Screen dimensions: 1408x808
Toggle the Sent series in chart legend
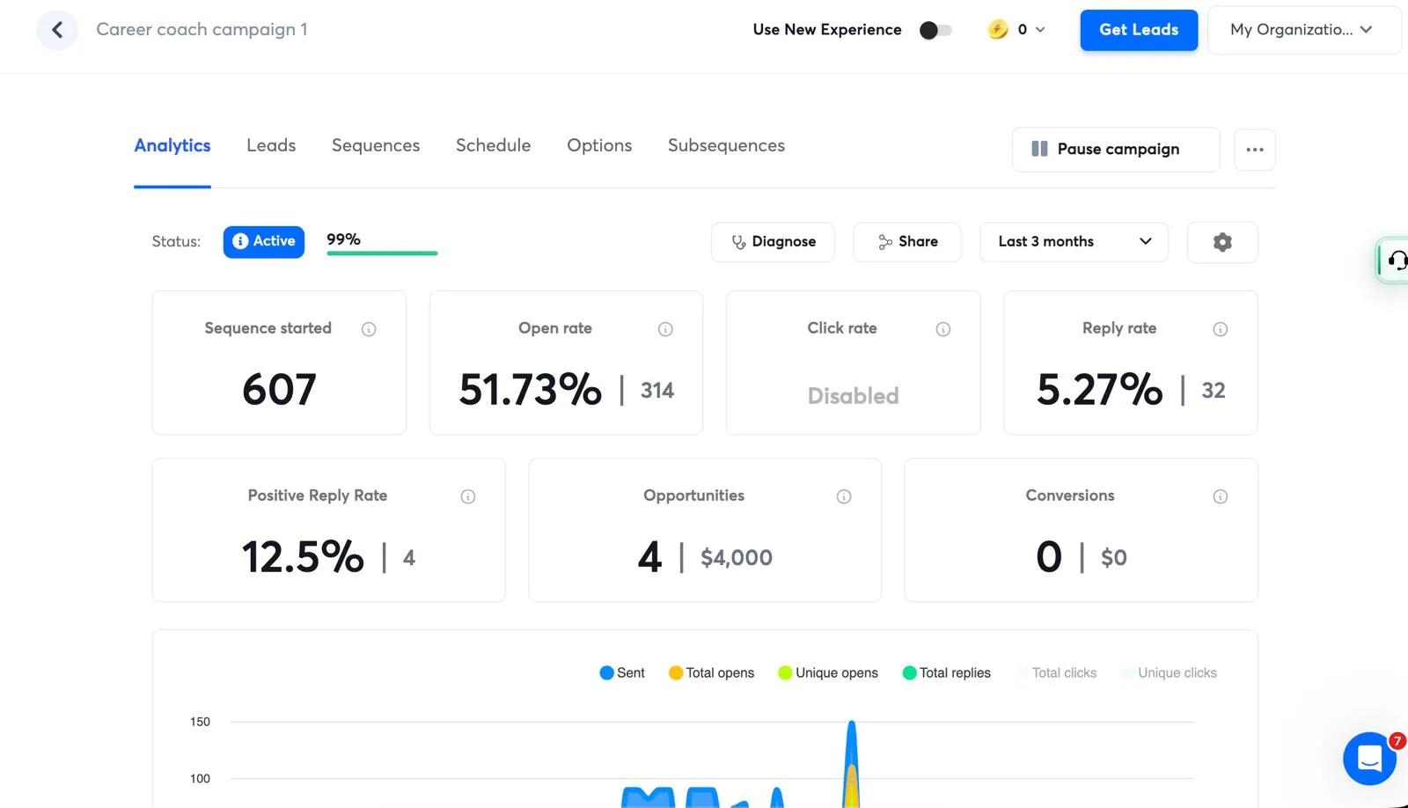tap(622, 672)
